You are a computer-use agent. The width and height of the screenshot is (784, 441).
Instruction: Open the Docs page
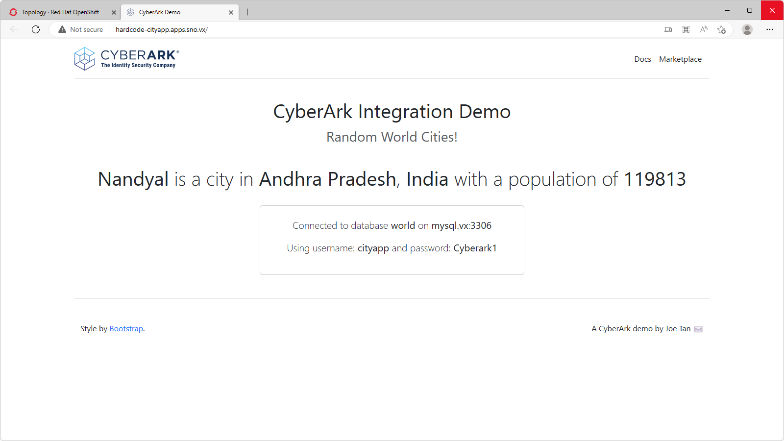pos(642,59)
